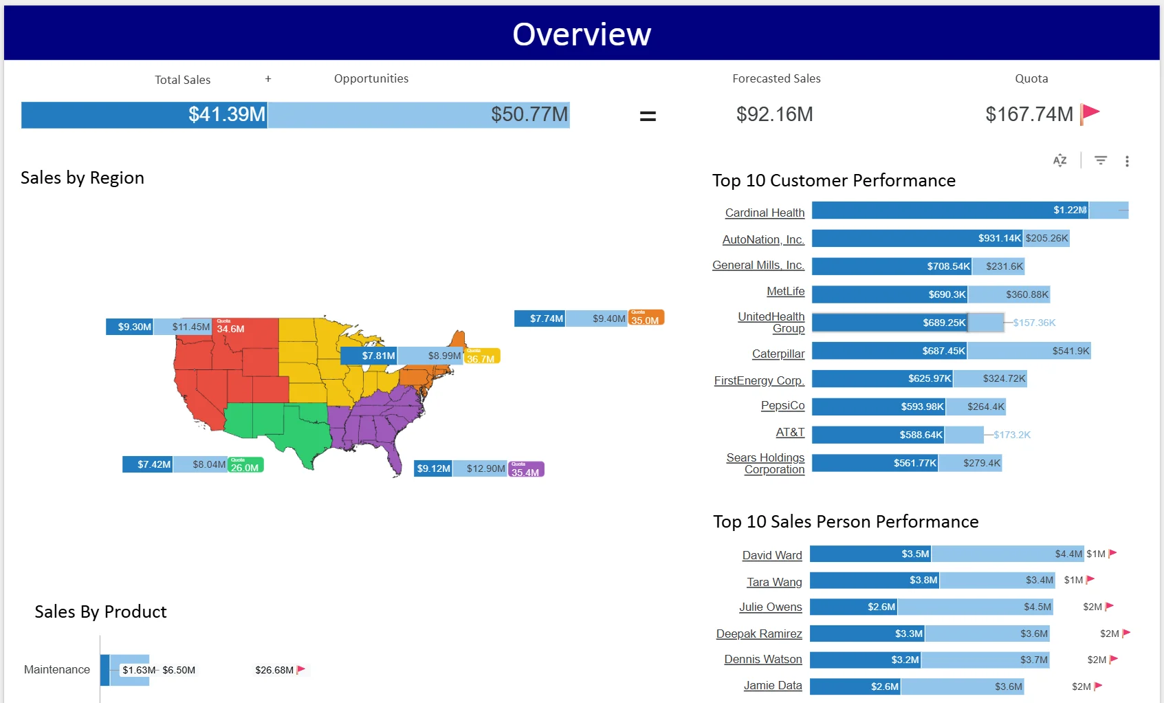Open the AutoNation, Inc. link
This screenshot has width=1164, height=703.
(x=762, y=239)
